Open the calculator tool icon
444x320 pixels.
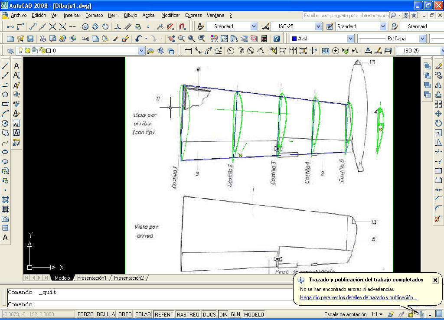pyautogui.click(x=264, y=39)
